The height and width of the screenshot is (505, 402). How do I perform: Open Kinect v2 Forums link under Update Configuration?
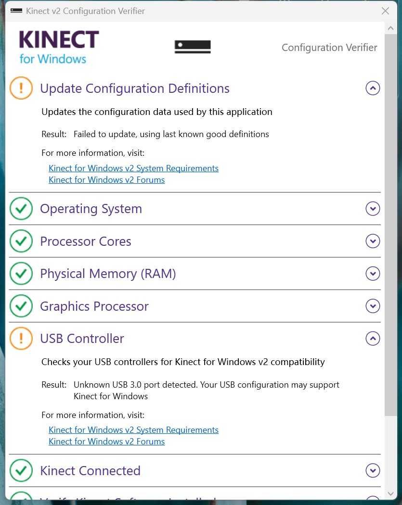pos(106,180)
